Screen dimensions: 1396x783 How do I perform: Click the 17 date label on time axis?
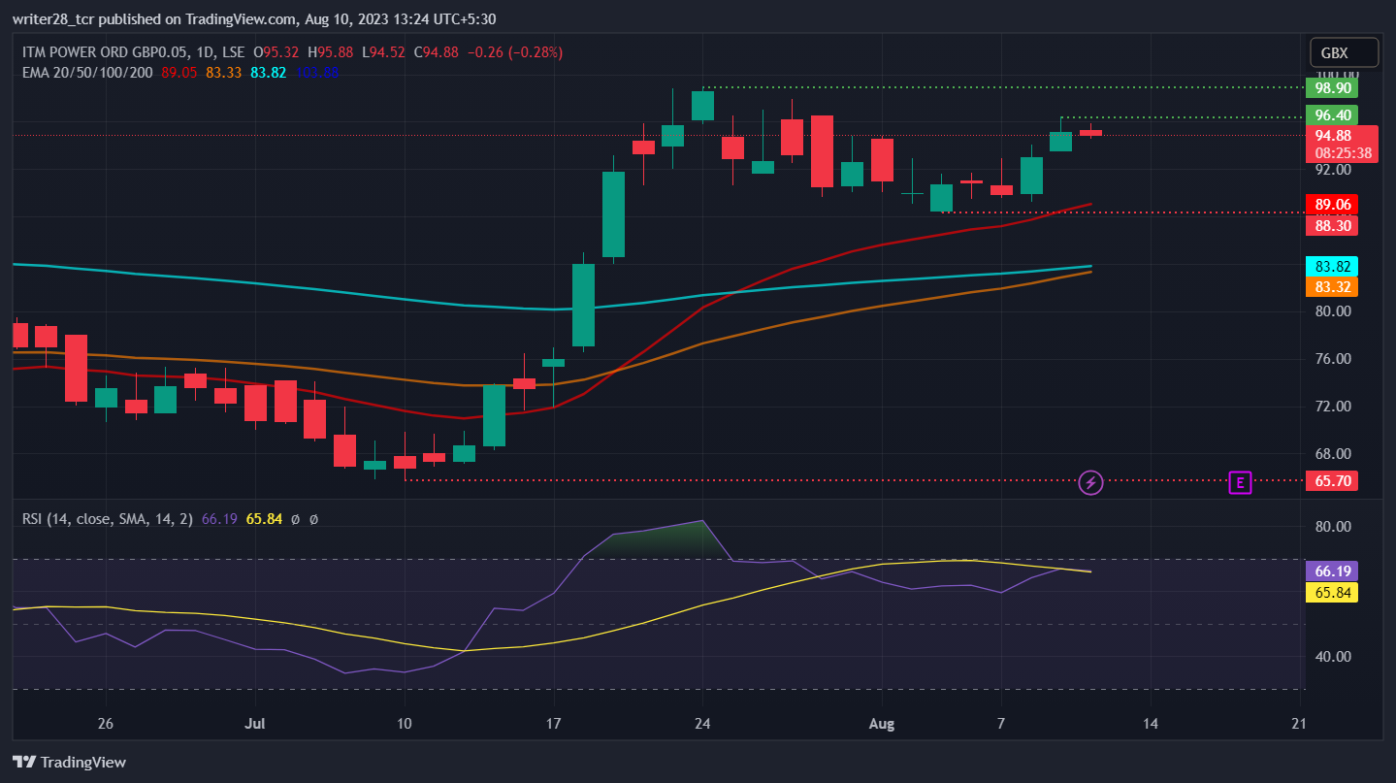click(x=554, y=724)
